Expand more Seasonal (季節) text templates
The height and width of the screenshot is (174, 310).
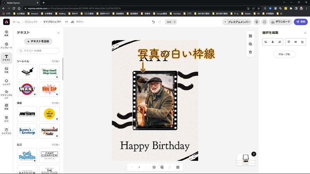coord(55,103)
